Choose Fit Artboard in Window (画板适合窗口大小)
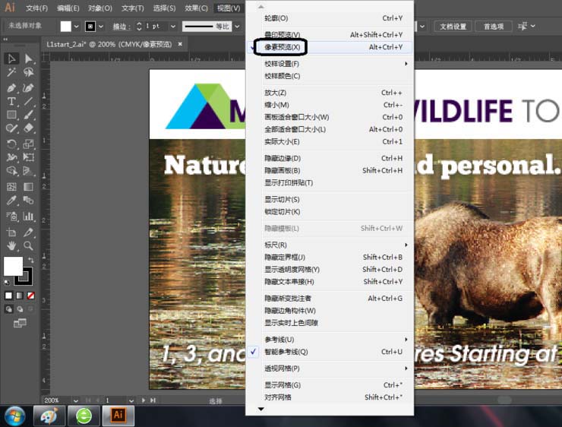 tap(329, 117)
